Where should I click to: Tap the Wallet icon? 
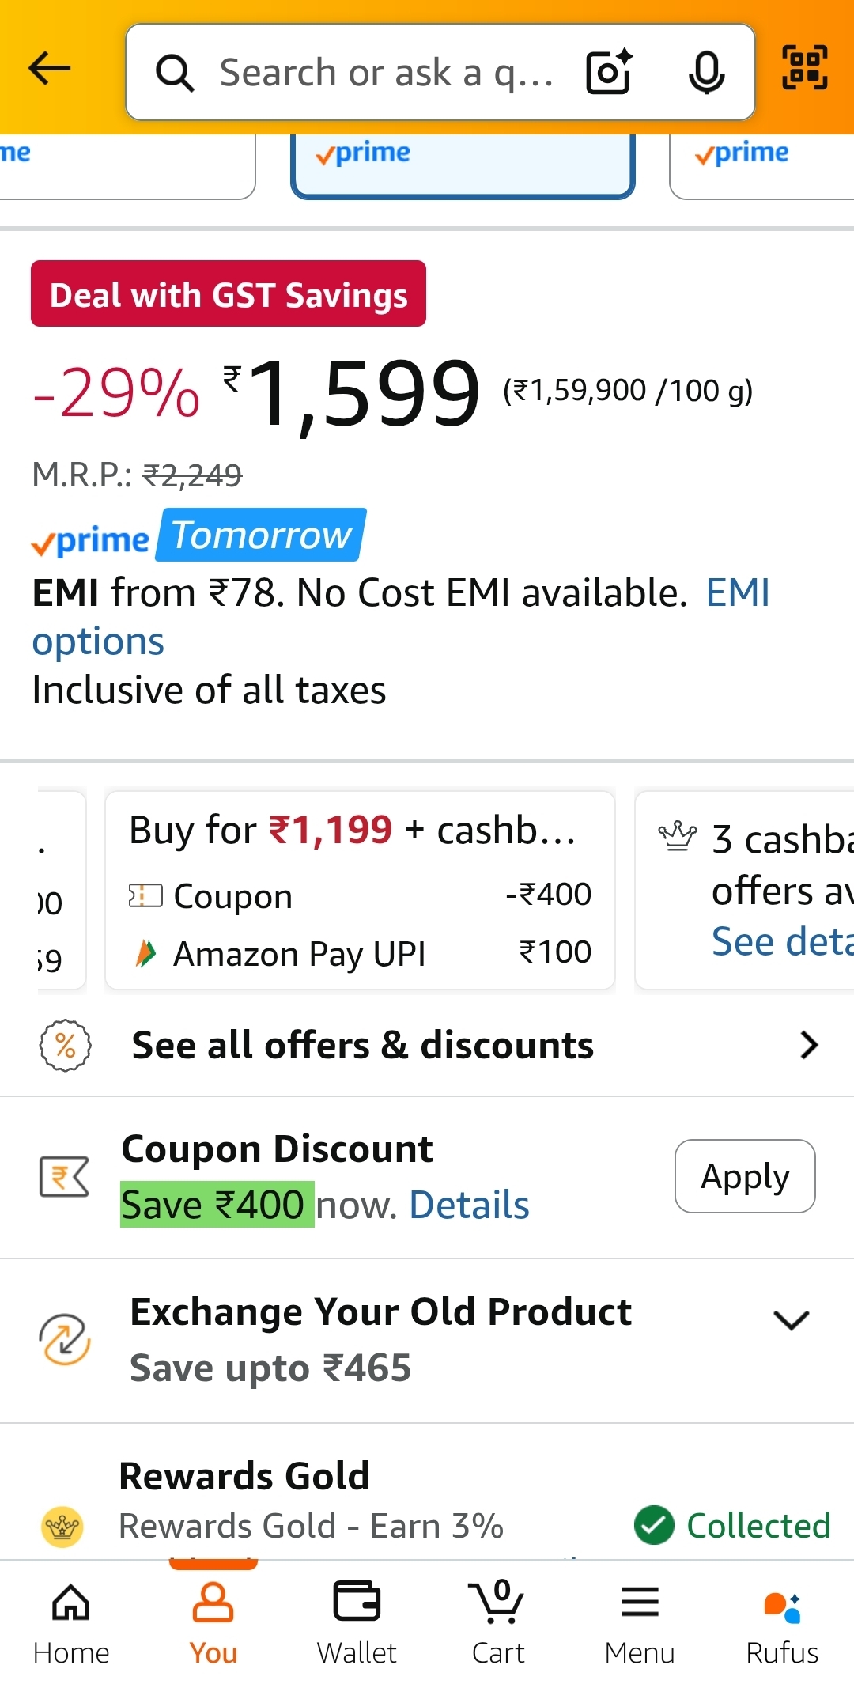pos(357,1622)
